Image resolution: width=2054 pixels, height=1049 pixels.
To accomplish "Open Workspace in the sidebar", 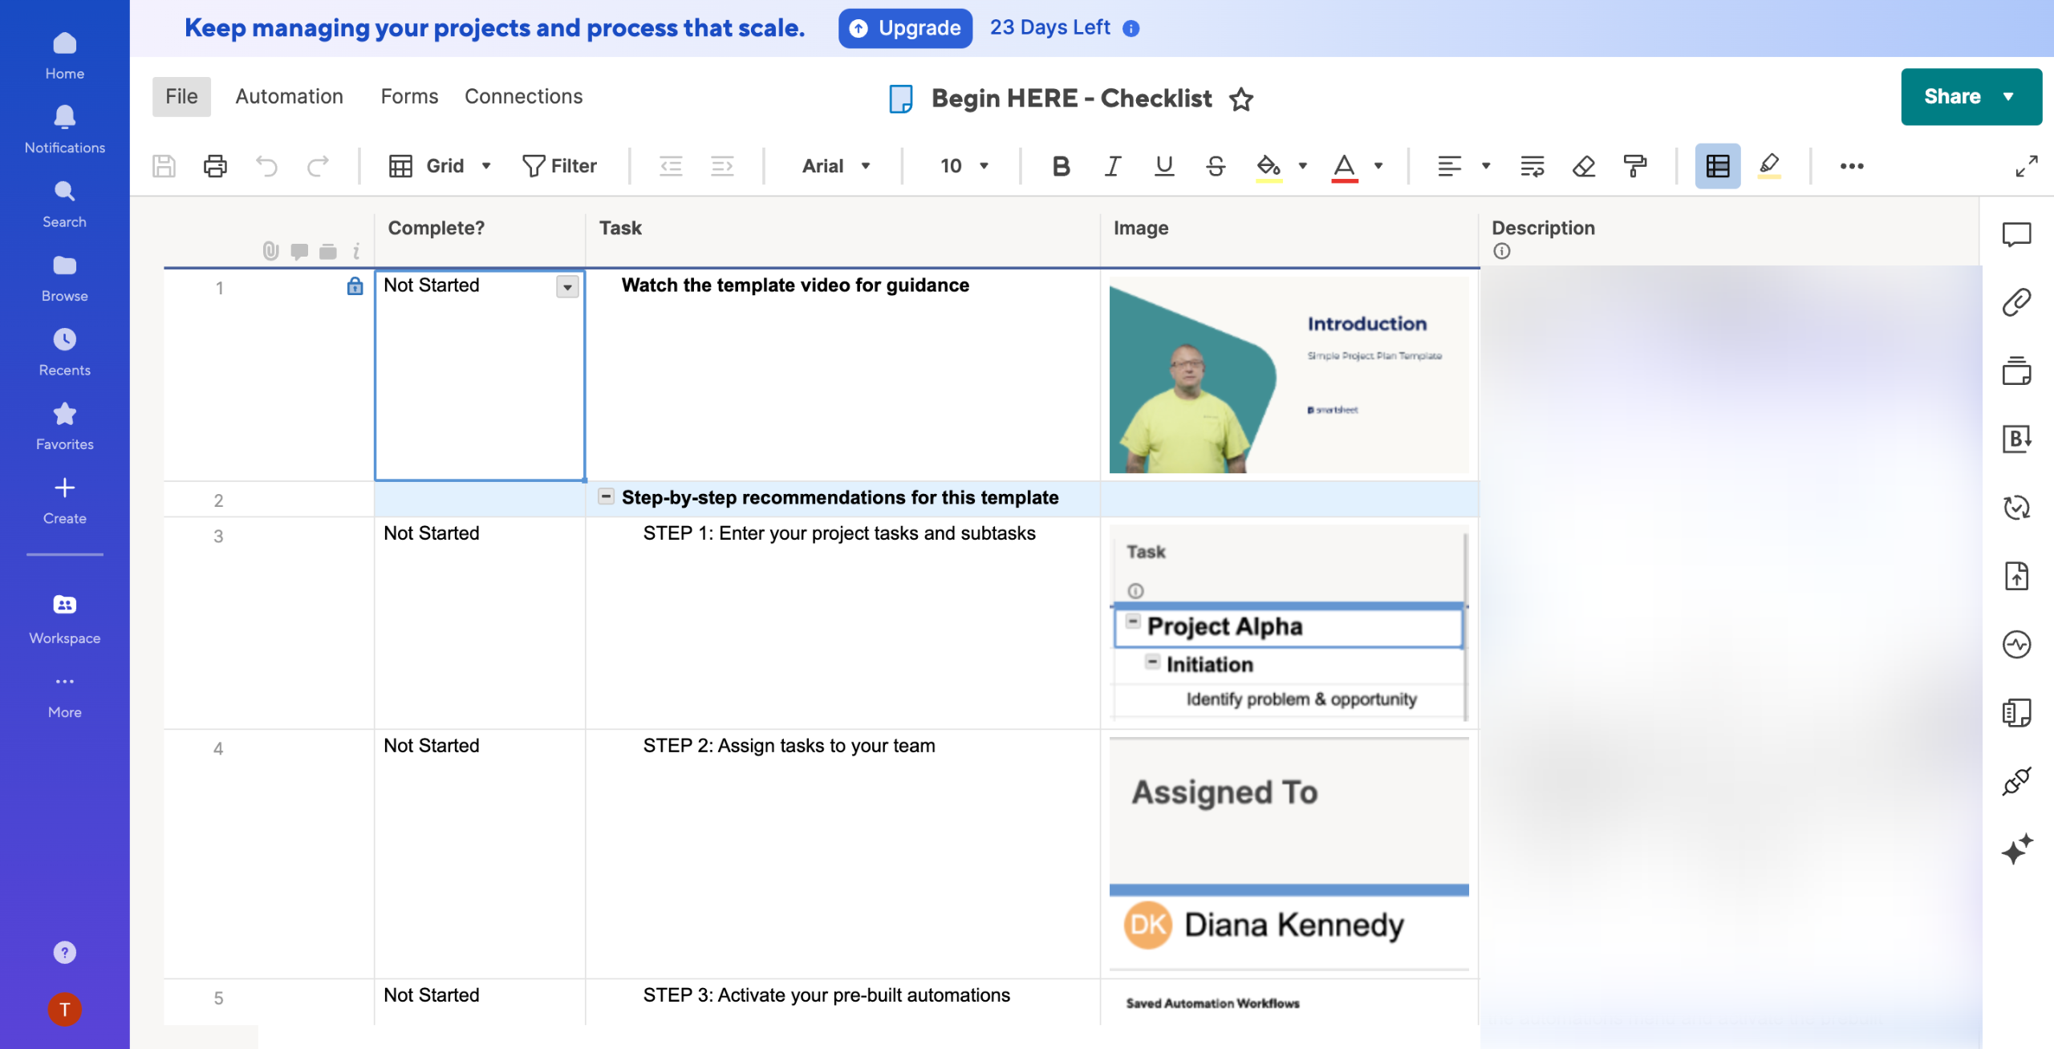I will (x=64, y=619).
